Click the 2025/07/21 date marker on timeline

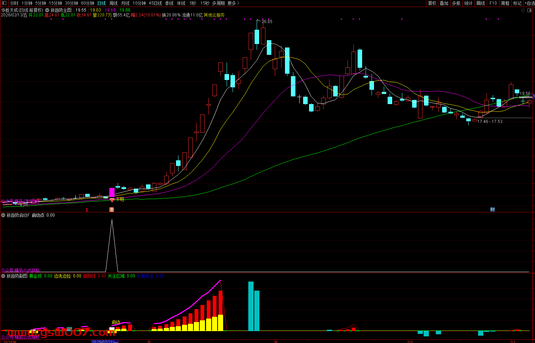coord(105,342)
